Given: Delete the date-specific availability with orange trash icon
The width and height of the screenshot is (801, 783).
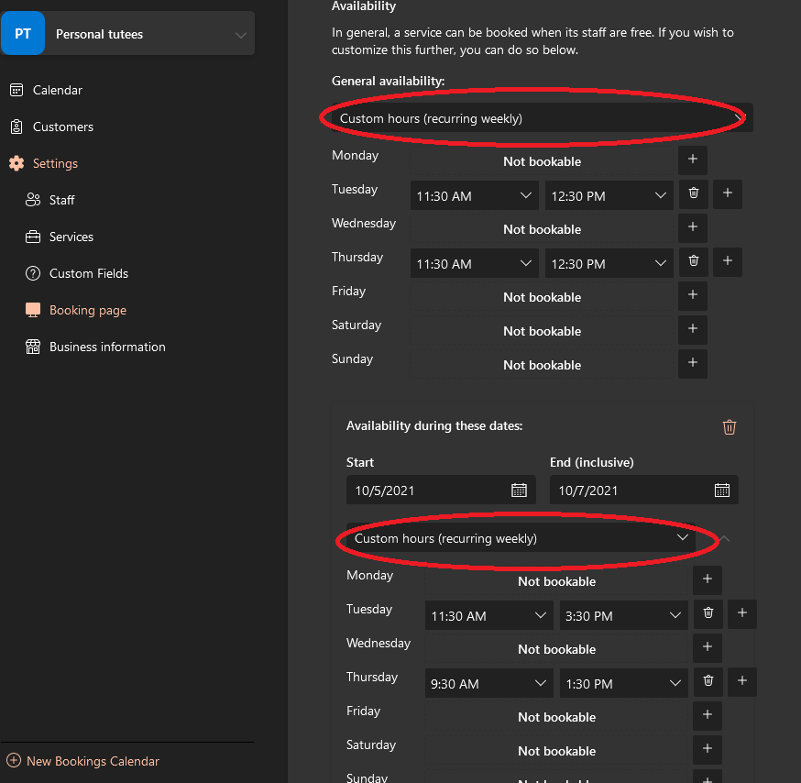Looking at the screenshot, I should coord(730,427).
